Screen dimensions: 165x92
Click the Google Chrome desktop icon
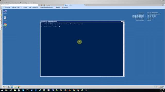tap(5, 26)
